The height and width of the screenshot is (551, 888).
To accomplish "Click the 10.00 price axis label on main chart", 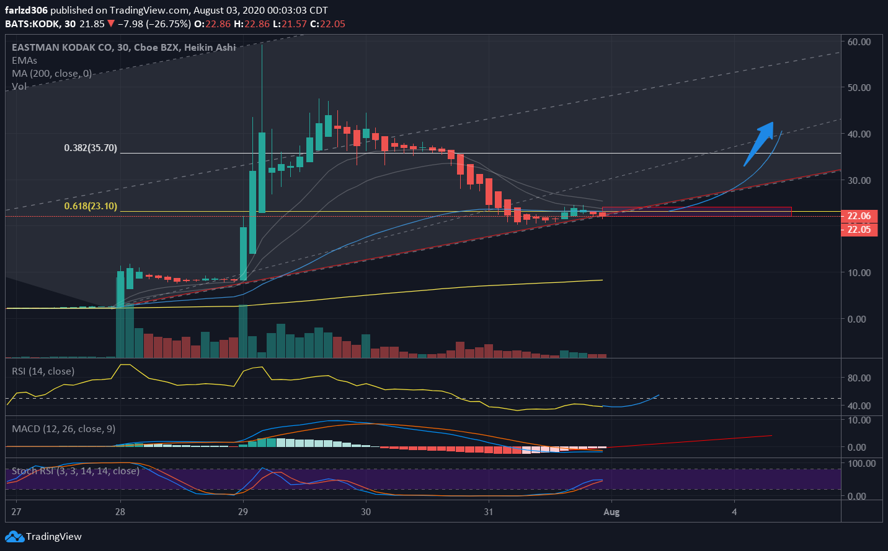I will point(859,272).
